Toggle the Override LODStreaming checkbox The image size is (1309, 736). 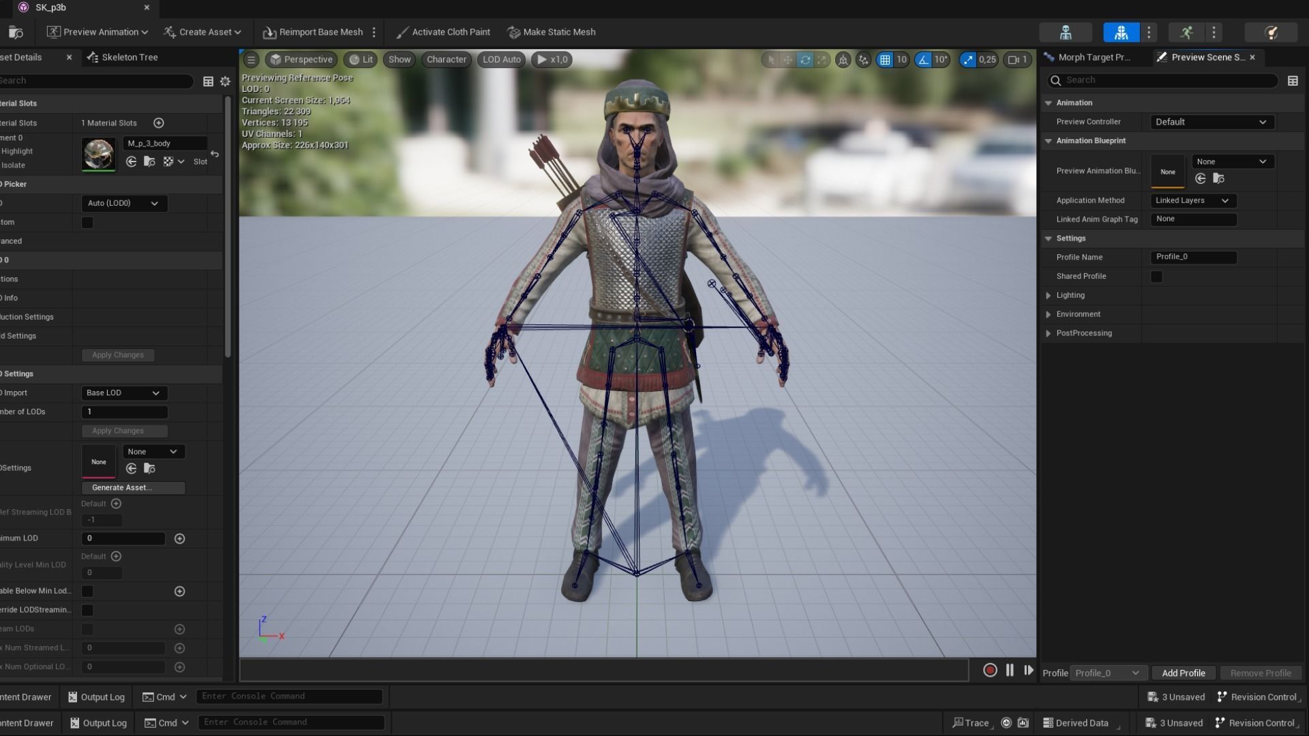pos(87,610)
